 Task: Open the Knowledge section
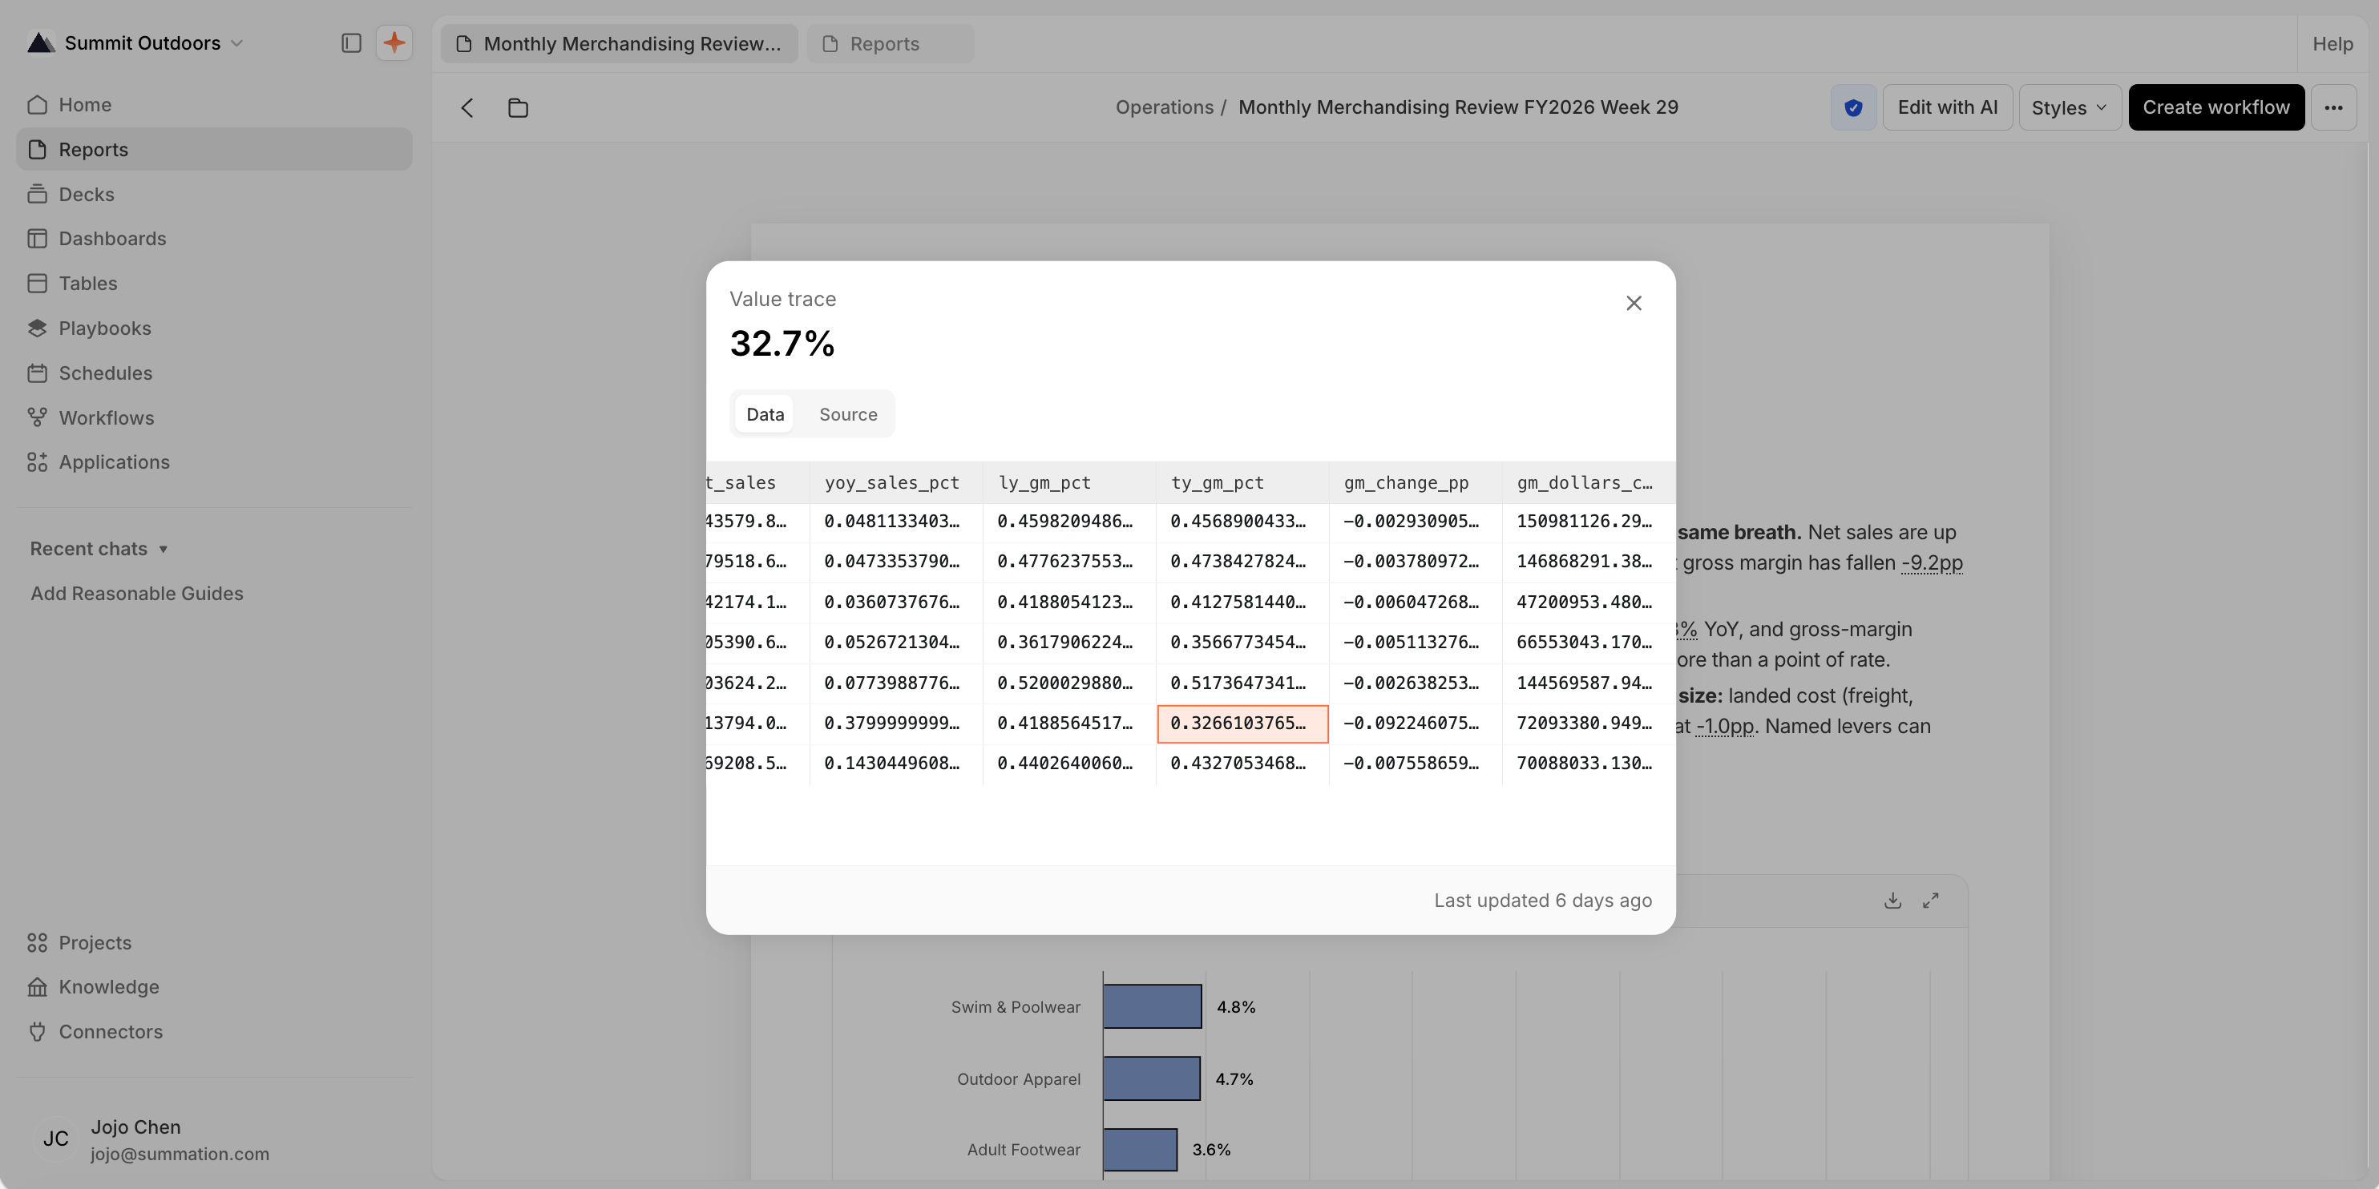pyautogui.click(x=213, y=987)
